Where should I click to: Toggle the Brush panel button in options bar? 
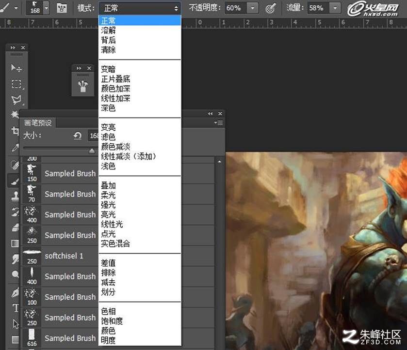(x=62, y=8)
